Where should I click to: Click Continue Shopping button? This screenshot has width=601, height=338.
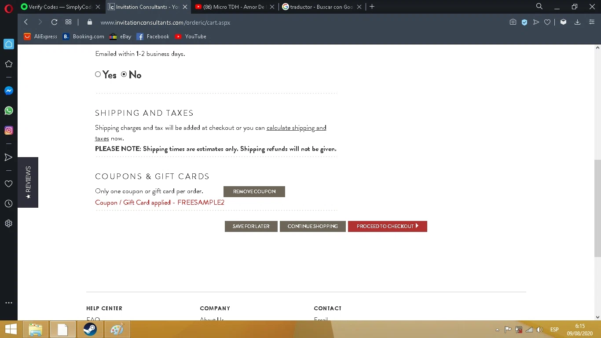(x=313, y=226)
